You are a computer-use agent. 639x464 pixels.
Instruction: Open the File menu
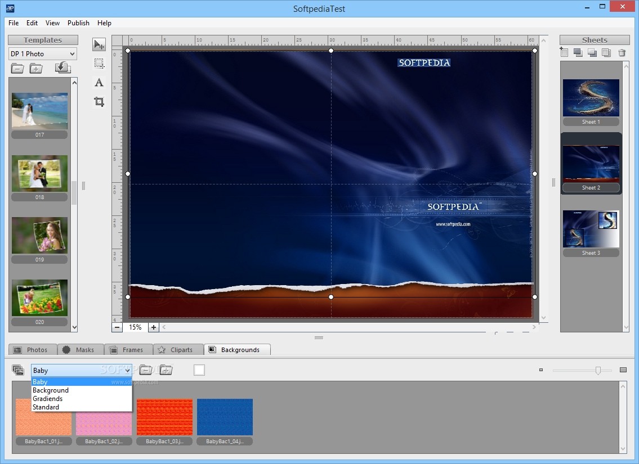pyautogui.click(x=14, y=23)
